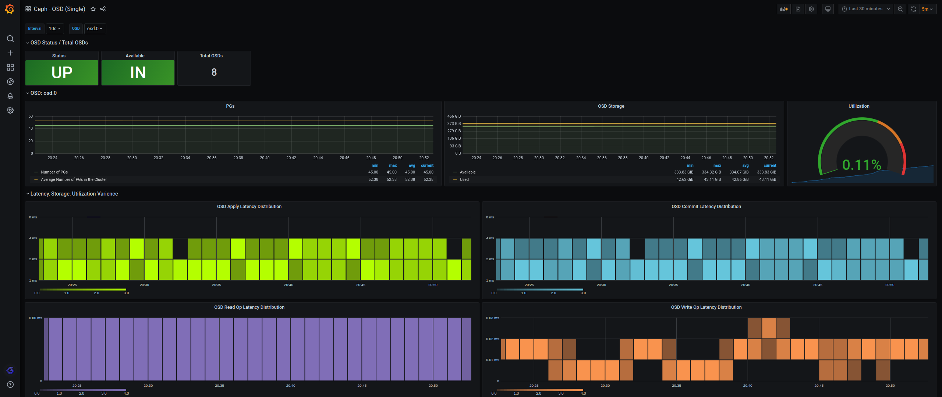Click the Create plus icon in sidebar
Screen dimensions: 942x397
(x=10, y=53)
